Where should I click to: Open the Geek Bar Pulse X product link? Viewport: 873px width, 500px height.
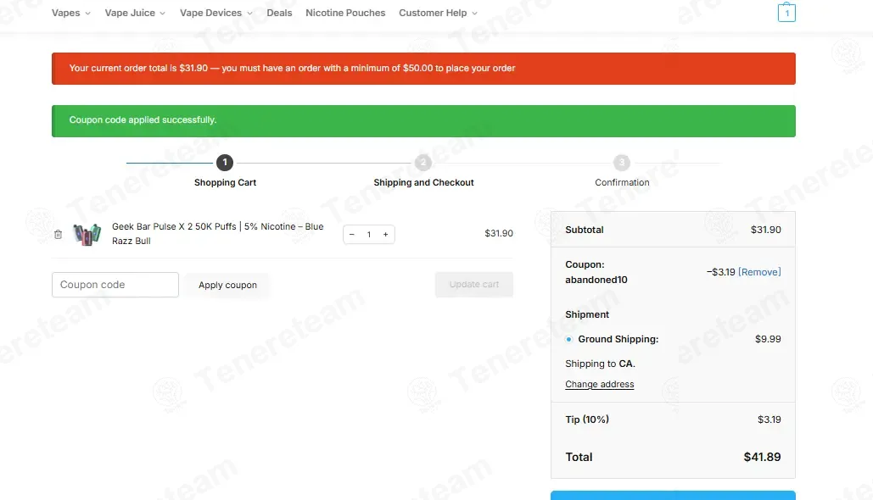click(x=218, y=234)
